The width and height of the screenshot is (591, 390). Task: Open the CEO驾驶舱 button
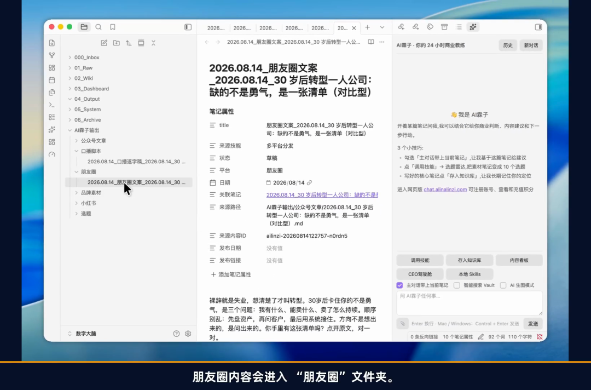pos(420,274)
